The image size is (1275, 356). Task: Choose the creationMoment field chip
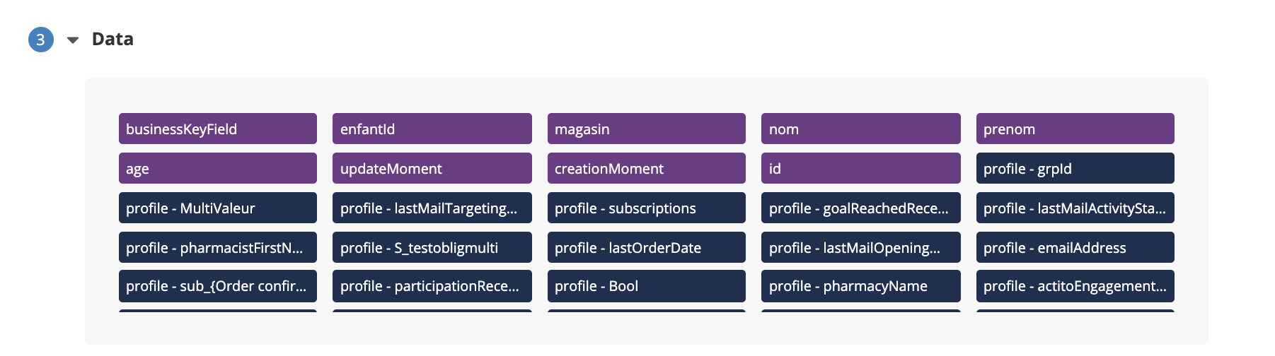(x=646, y=169)
